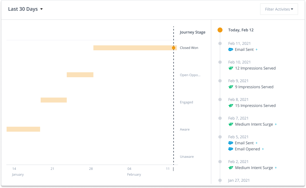The height and width of the screenshot is (188, 306).
Task: Open the Filter Activities dropdown
Action: point(279,9)
